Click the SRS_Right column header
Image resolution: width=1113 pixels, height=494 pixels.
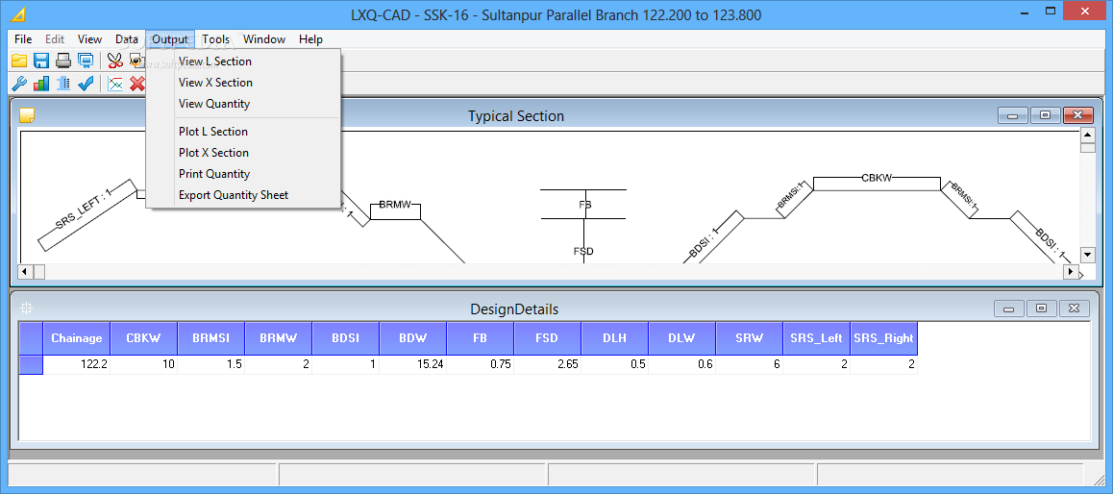click(x=883, y=338)
